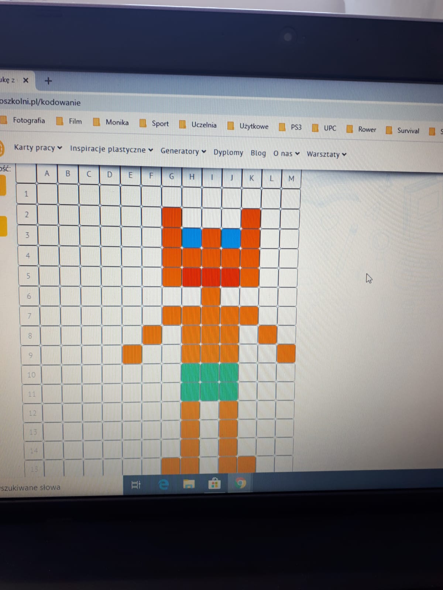The image size is (443, 590).
Task: Close the current browser tab
Action: point(25,80)
